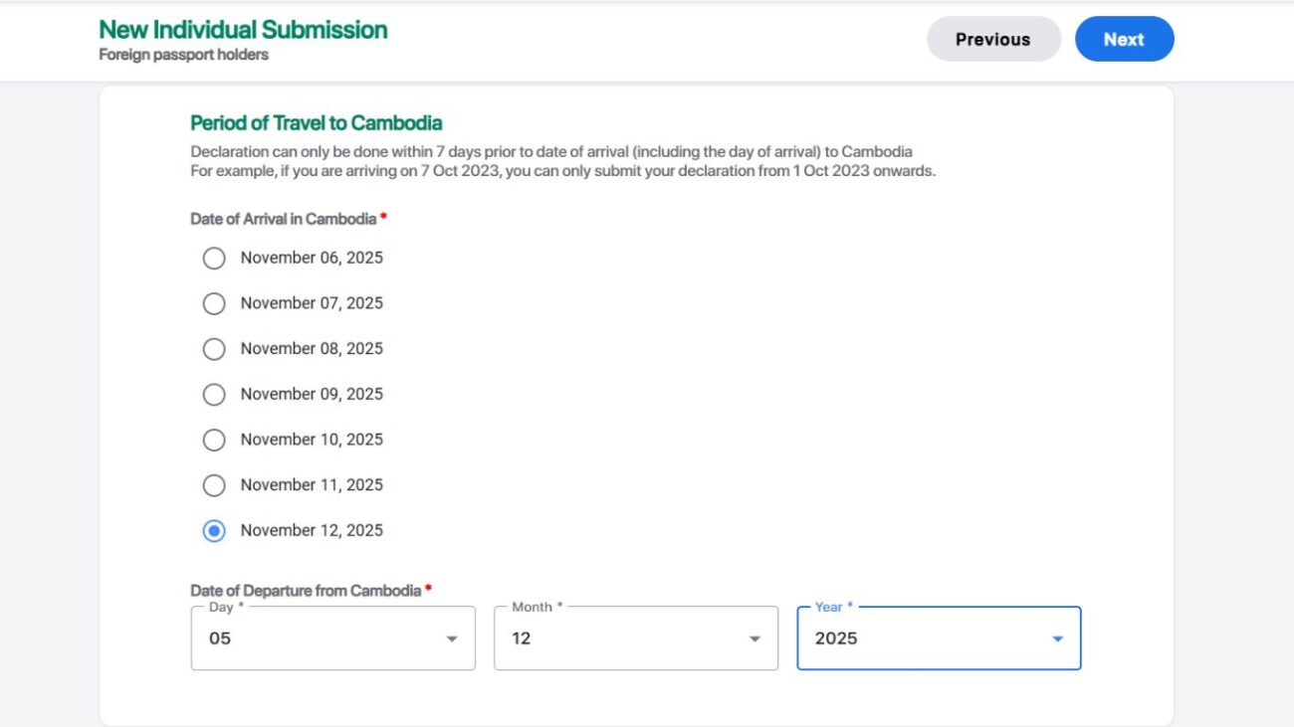
Task: Open the departure Day dropdown
Action: (332, 637)
